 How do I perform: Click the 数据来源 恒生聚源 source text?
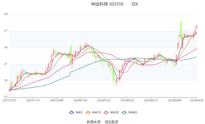point(102,122)
